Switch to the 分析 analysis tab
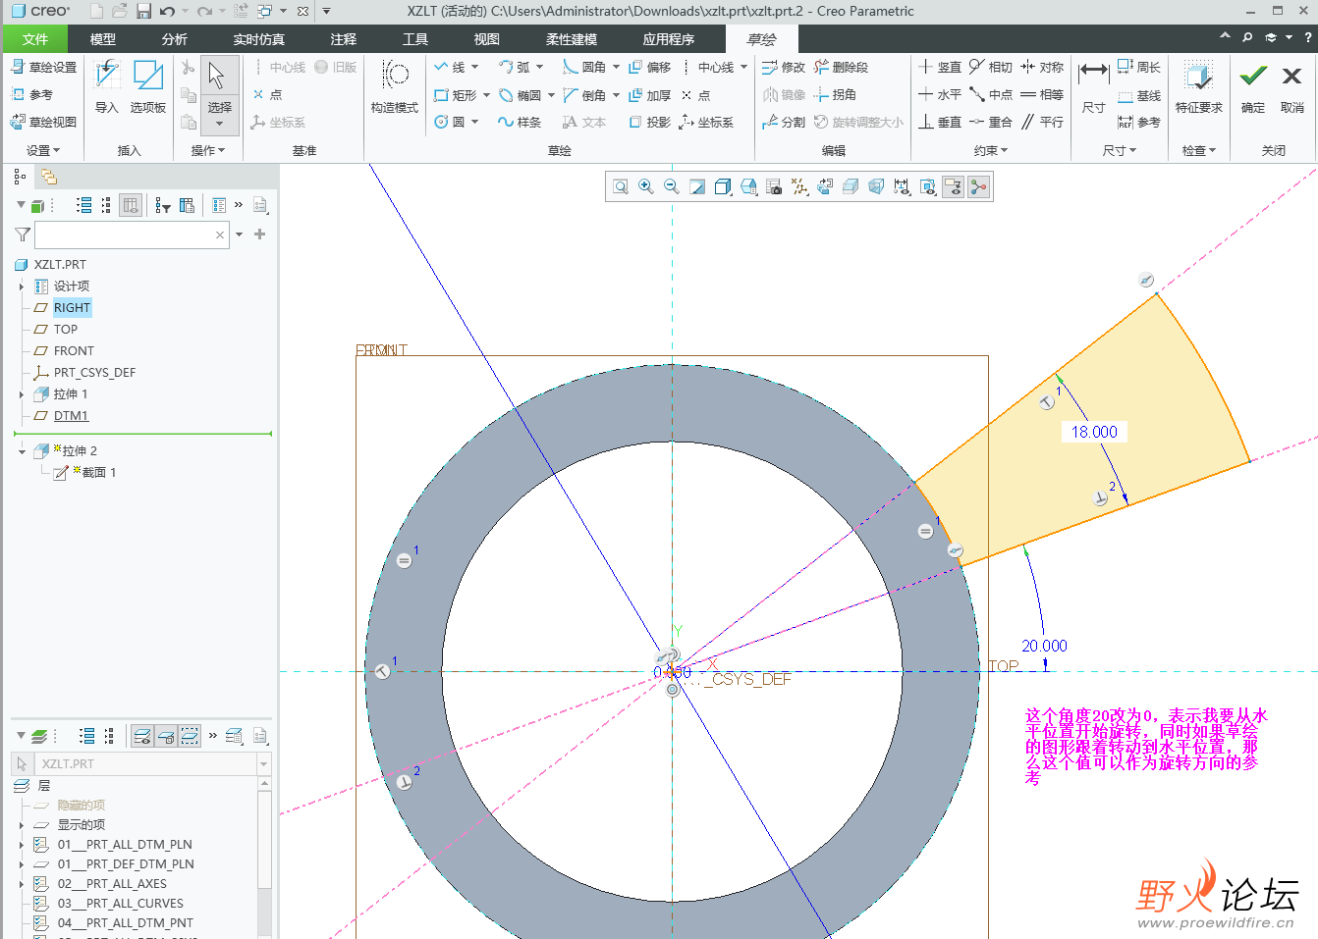Screen dimensions: 1318x939 pos(175,39)
